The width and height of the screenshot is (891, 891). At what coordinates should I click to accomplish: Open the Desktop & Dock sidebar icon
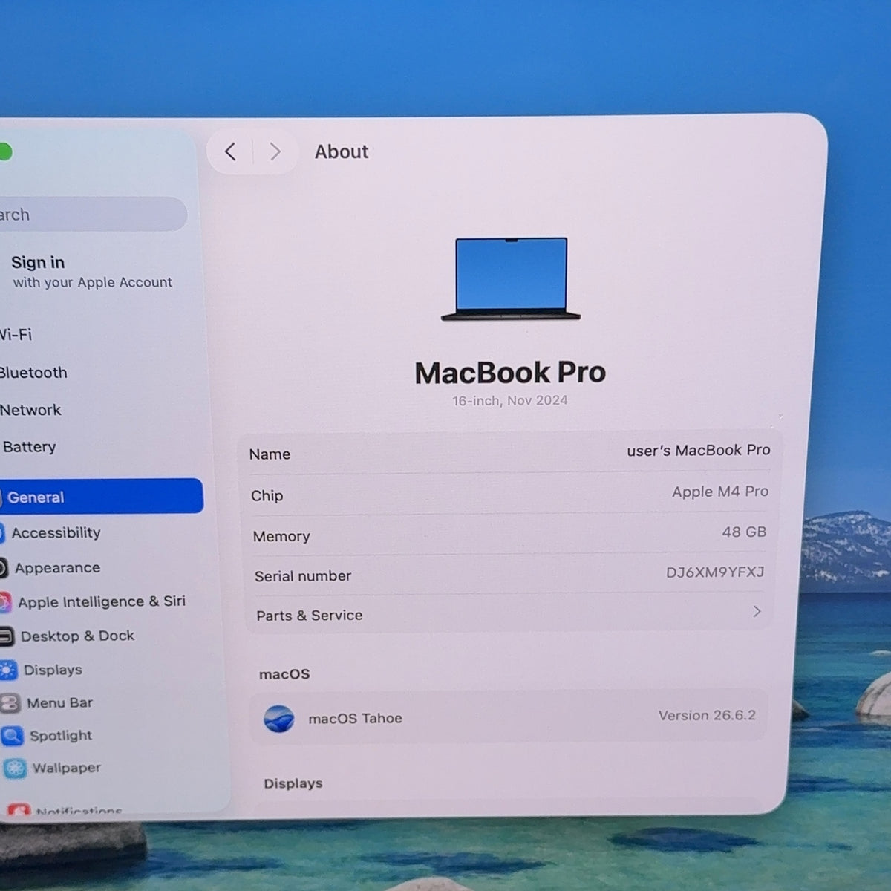click(x=6, y=636)
